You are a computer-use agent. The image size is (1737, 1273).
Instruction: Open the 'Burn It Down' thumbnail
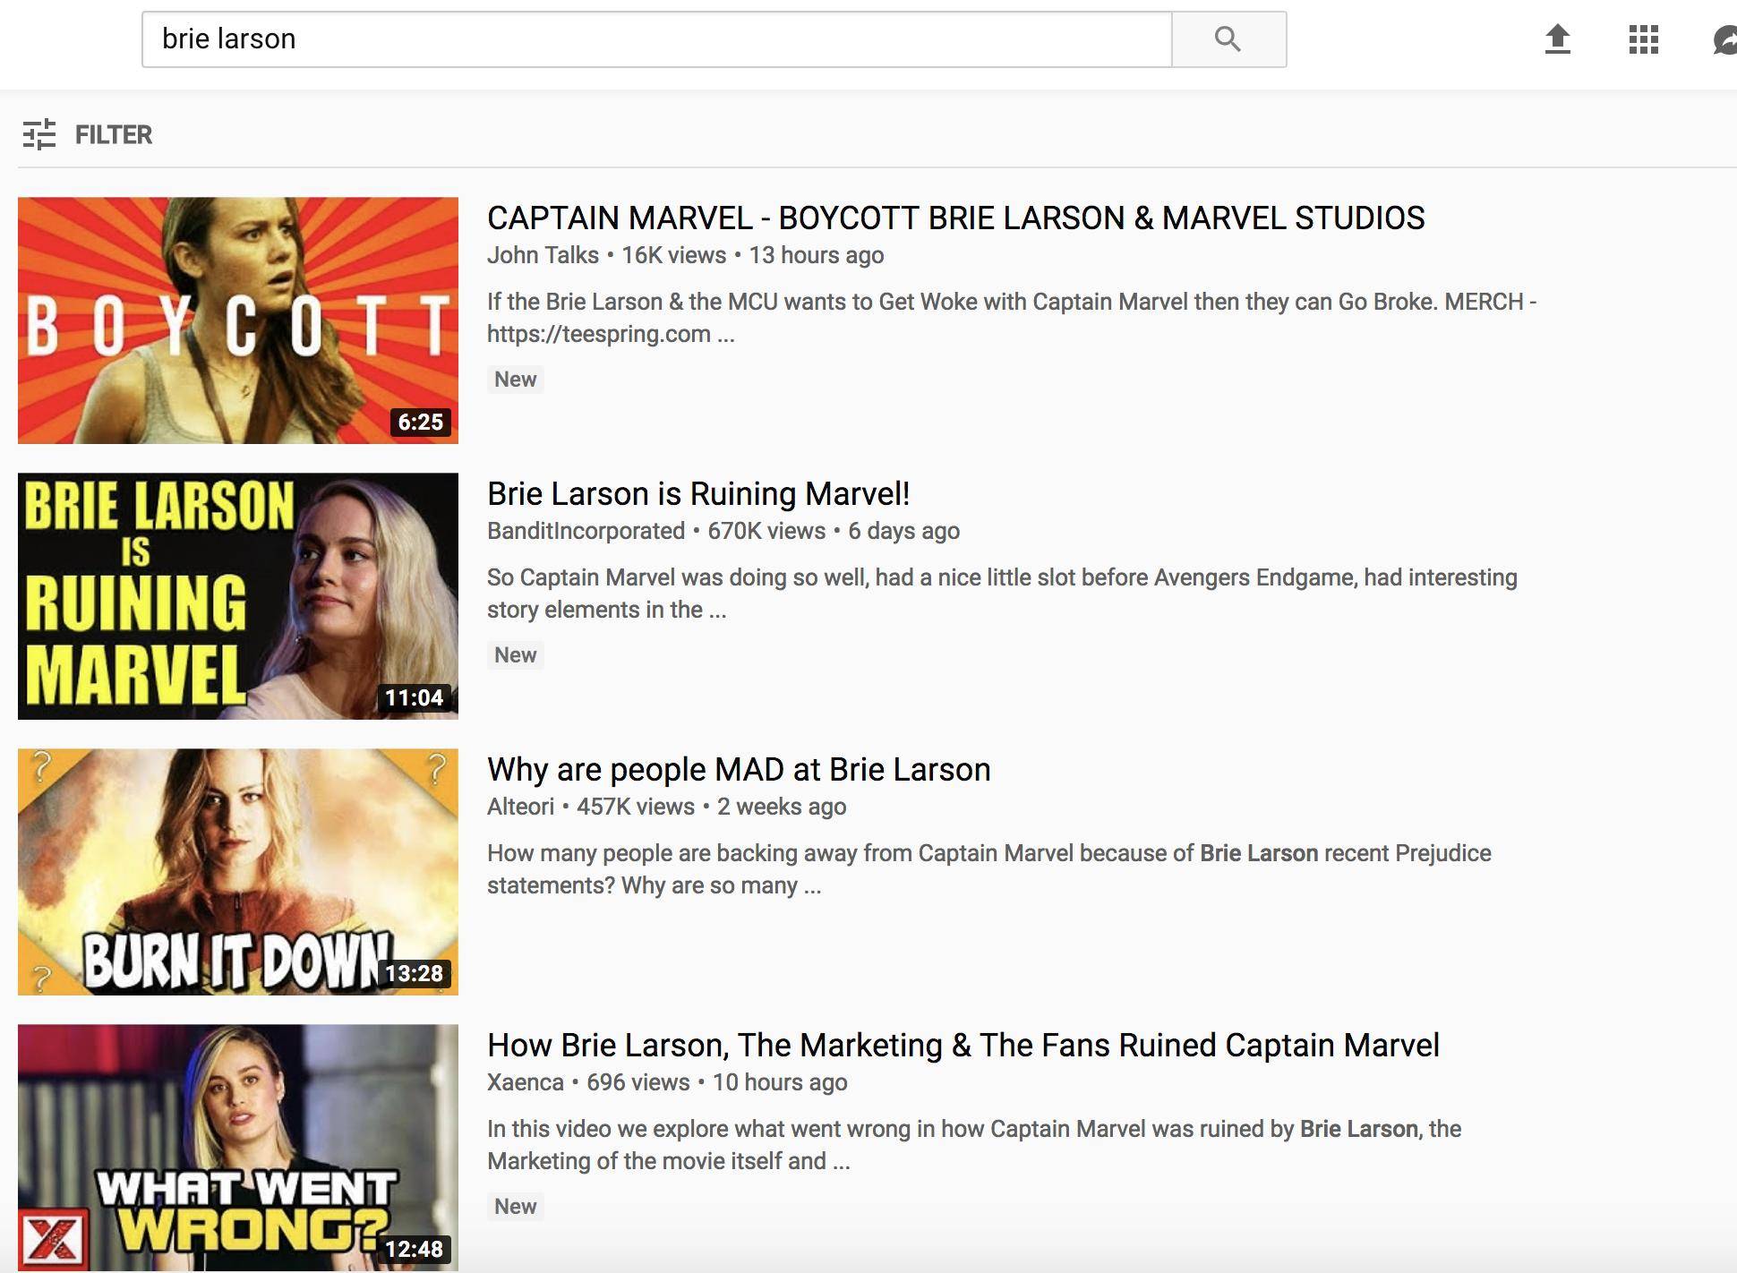click(238, 872)
